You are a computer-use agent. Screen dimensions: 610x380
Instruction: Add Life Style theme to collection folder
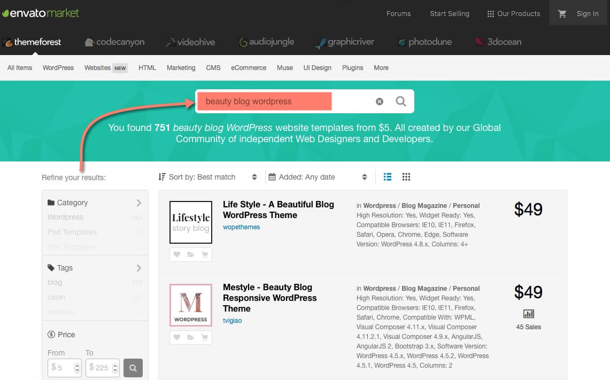point(190,254)
